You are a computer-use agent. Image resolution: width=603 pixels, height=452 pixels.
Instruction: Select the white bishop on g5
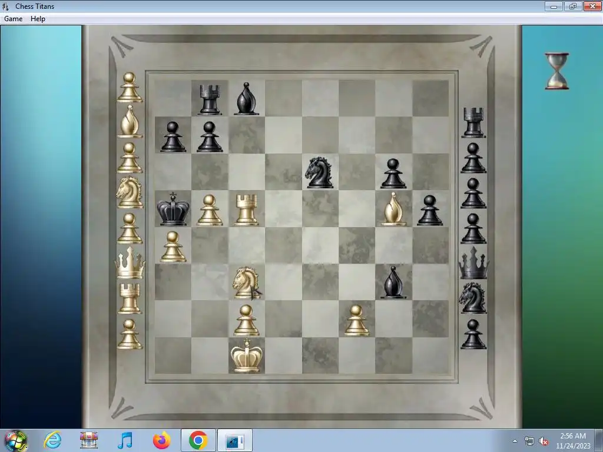(393, 209)
